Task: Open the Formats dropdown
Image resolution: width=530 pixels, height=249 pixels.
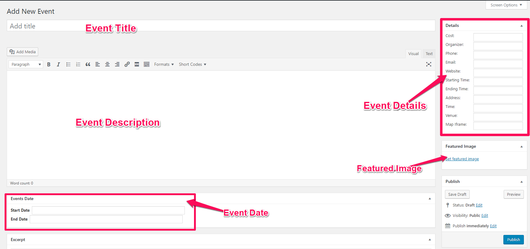Action: [164, 64]
